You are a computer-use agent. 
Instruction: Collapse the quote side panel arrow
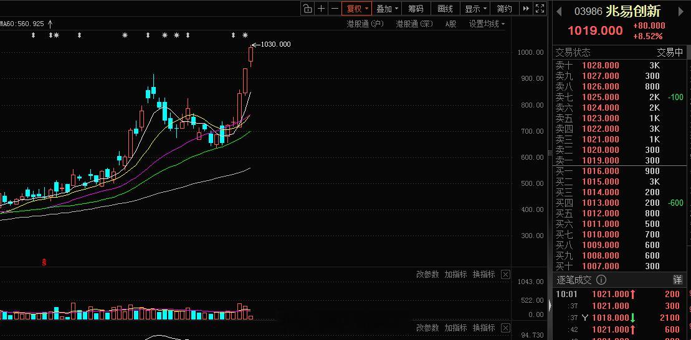click(x=550, y=305)
